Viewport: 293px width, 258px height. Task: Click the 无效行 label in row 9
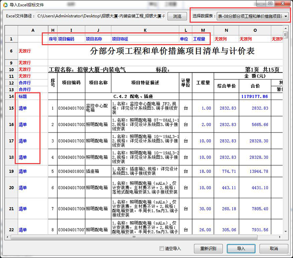coord(25,63)
